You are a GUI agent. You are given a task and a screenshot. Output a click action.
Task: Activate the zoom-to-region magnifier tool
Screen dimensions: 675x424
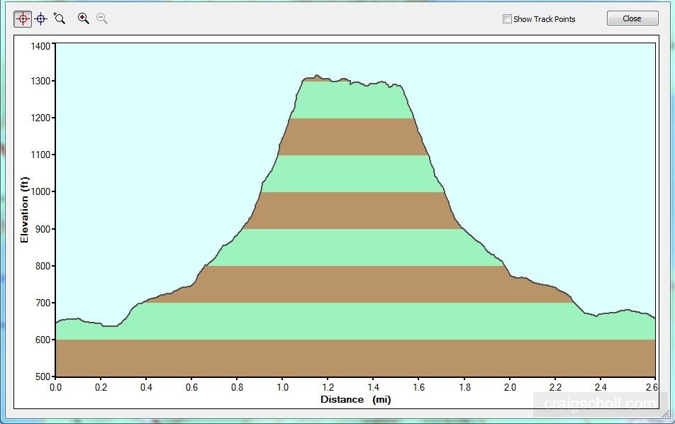[x=60, y=18]
